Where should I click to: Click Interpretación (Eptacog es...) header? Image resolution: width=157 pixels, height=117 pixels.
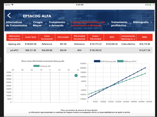(128, 37)
